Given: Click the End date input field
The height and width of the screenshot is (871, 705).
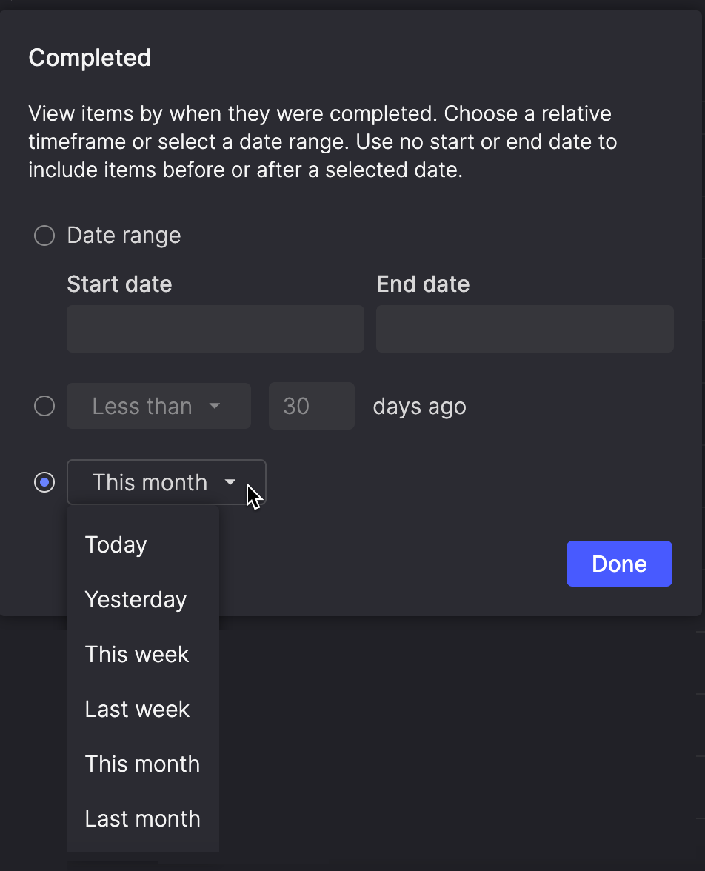Looking at the screenshot, I should click(524, 329).
